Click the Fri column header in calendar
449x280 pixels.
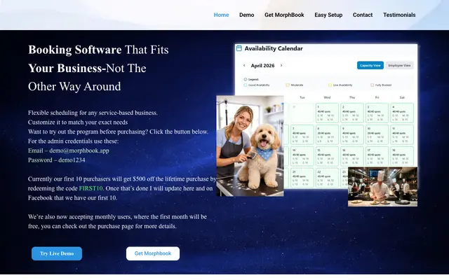(377, 97)
